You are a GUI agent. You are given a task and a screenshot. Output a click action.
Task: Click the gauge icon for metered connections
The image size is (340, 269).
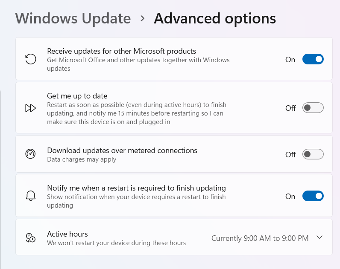pyautogui.click(x=31, y=154)
